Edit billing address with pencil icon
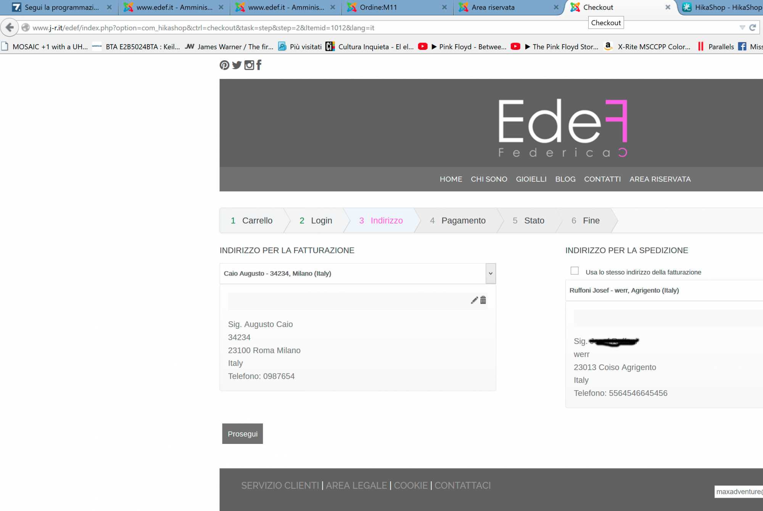Screen dimensions: 763x511 click(x=474, y=300)
